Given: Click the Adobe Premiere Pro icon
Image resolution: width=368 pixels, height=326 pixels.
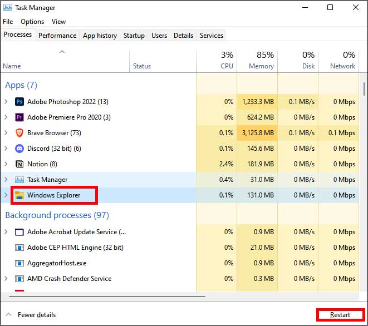Looking at the screenshot, I should (x=19, y=117).
